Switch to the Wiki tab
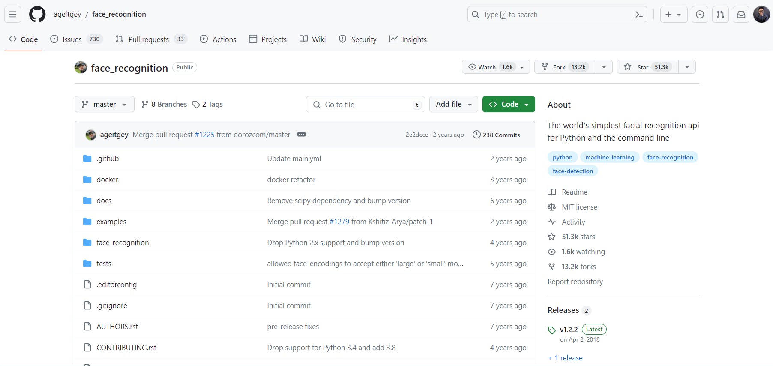This screenshot has width=773, height=366. point(313,39)
